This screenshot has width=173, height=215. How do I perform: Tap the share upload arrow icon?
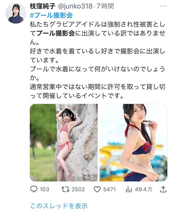pos(163,189)
